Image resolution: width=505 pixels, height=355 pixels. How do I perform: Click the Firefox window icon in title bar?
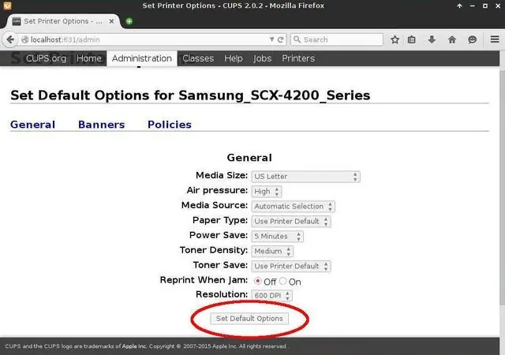pos(7,6)
